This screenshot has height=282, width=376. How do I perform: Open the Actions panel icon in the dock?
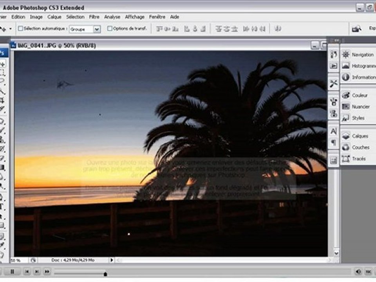(334, 66)
